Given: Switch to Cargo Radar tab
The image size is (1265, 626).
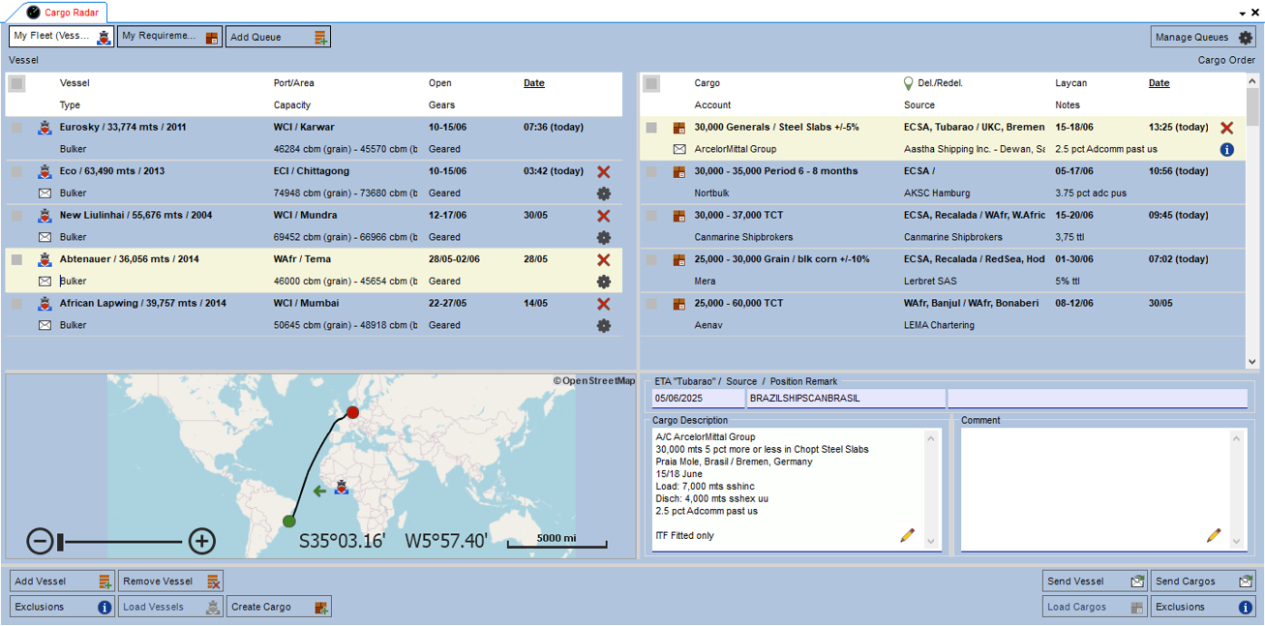Looking at the screenshot, I should tap(65, 13).
